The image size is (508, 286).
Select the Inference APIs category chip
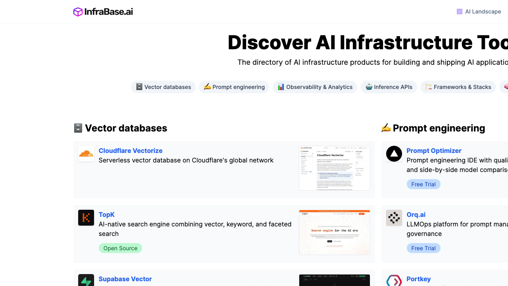click(x=389, y=87)
